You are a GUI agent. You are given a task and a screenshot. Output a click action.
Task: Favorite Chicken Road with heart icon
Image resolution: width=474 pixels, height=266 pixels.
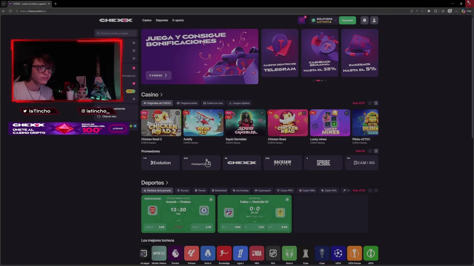coord(304,113)
